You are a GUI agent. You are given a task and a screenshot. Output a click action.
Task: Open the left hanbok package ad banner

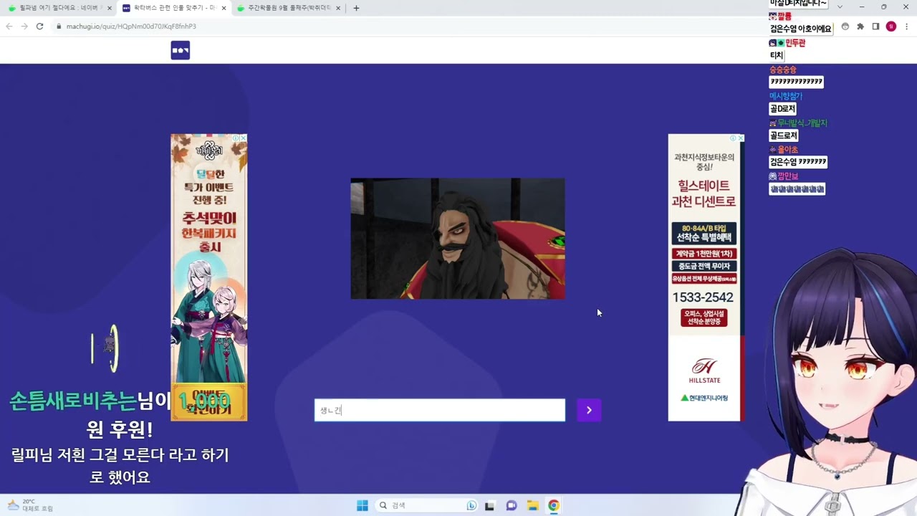[208, 277]
